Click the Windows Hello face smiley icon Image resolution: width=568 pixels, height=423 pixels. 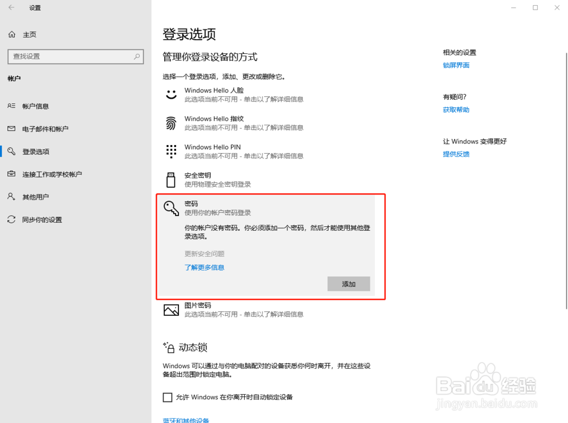point(171,94)
